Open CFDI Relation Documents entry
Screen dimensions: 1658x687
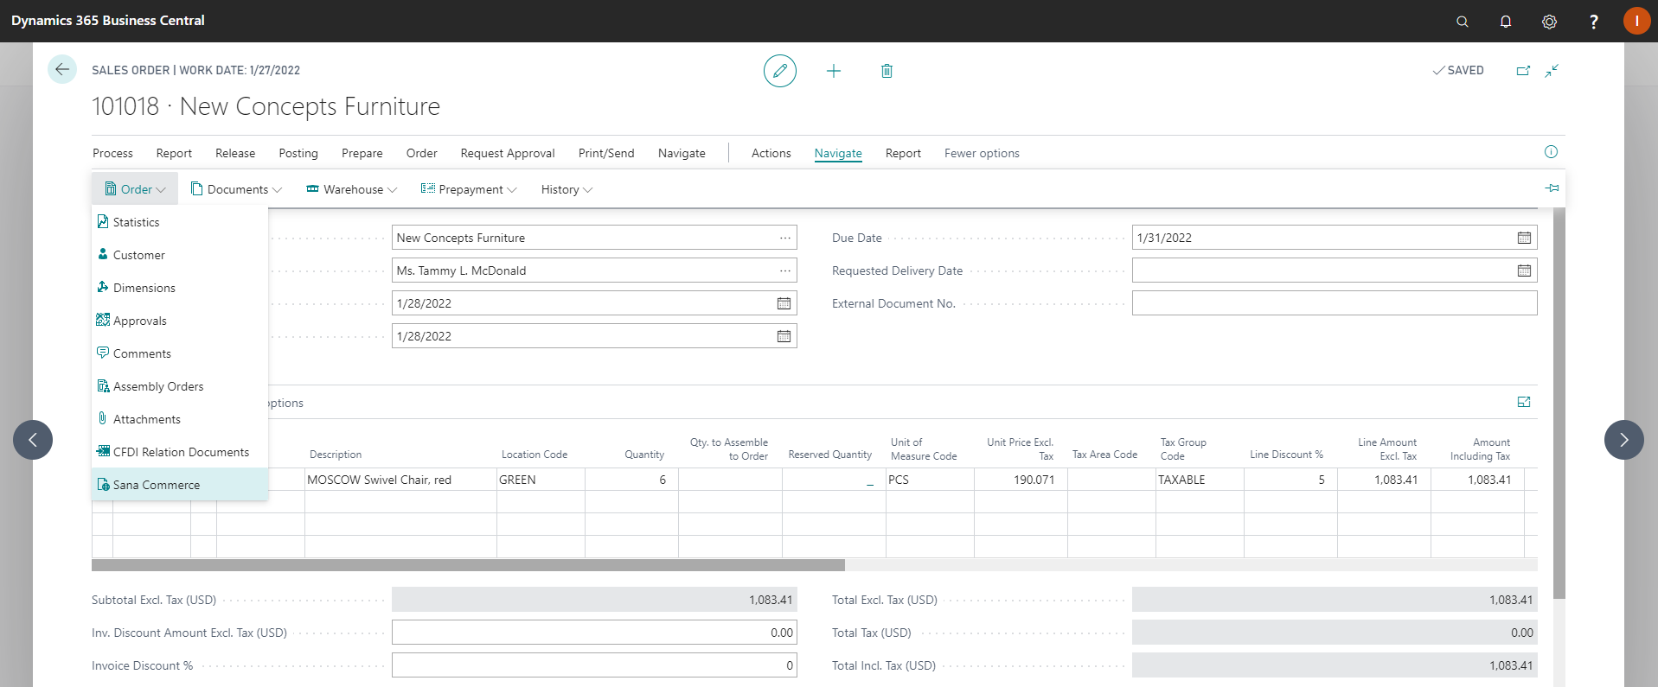[x=179, y=452]
